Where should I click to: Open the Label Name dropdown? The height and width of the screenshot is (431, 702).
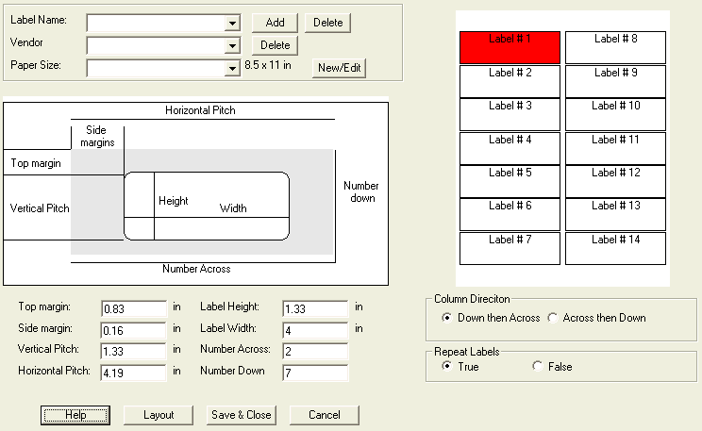coord(233,24)
